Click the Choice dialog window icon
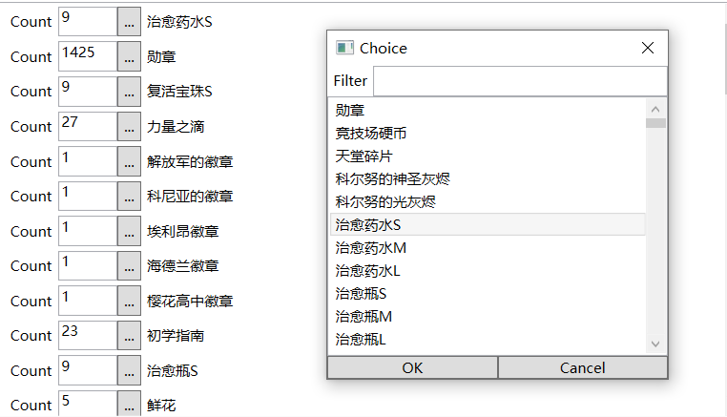This screenshot has width=727, height=417. pos(344,48)
